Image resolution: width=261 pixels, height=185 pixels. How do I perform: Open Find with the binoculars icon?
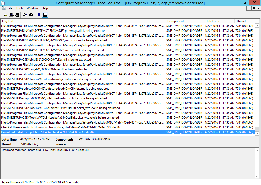pyautogui.click(x=31, y=15)
